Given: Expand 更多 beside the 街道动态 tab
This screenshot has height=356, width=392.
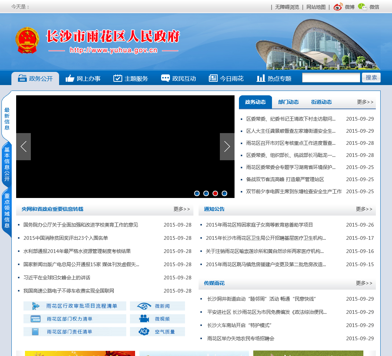Looking at the screenshot, I should [365, 102].
